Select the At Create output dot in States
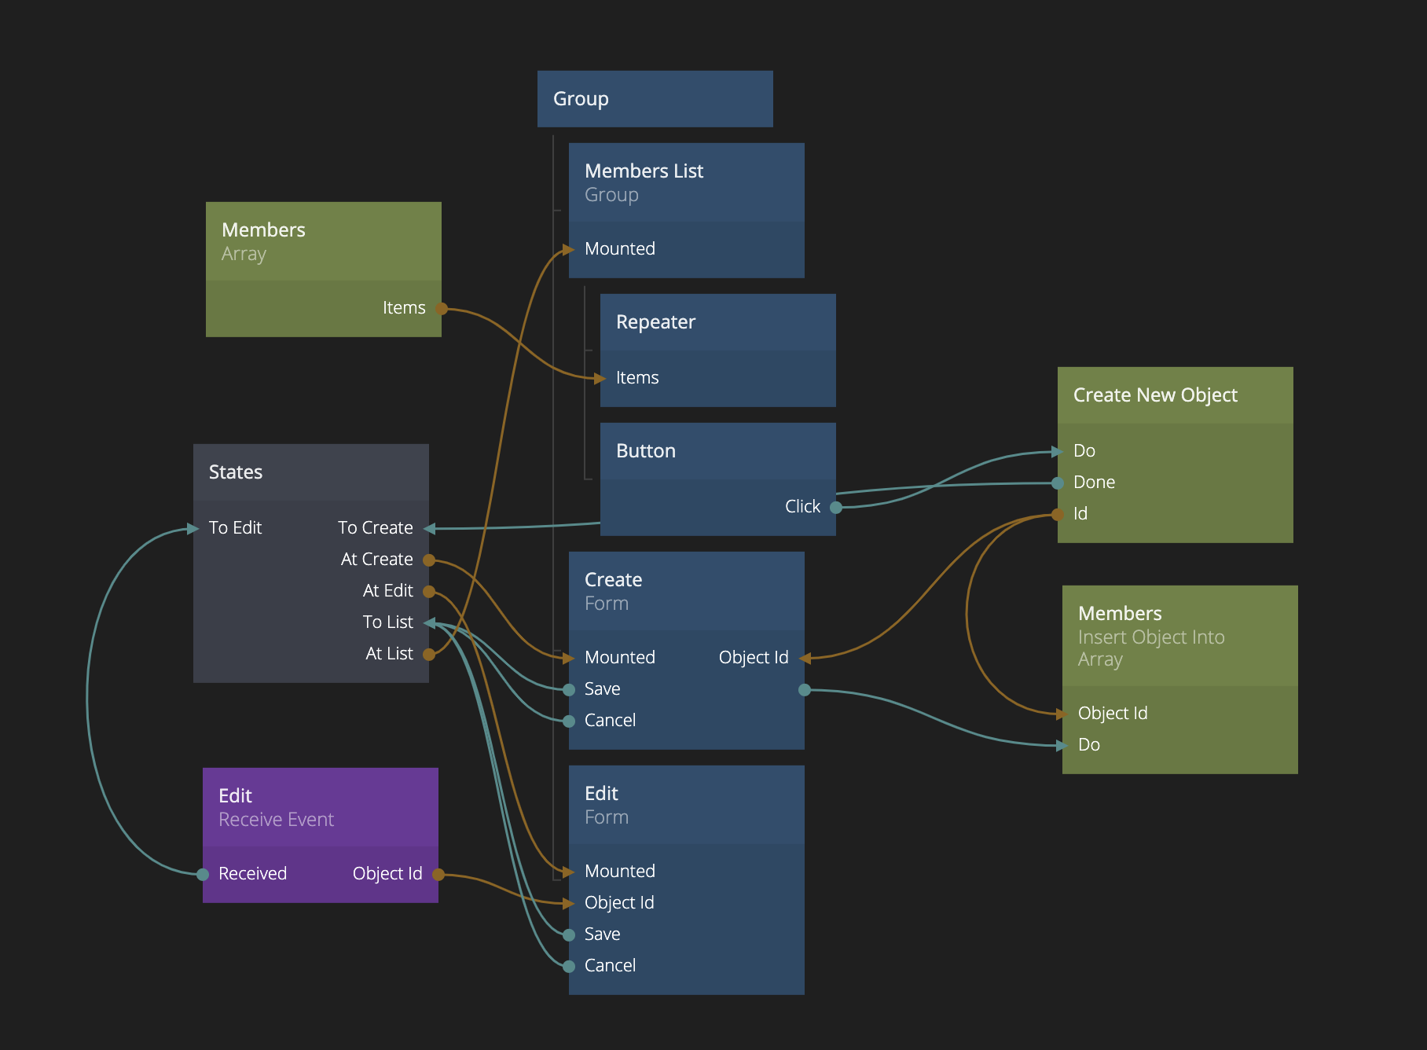 coord(429,560)
